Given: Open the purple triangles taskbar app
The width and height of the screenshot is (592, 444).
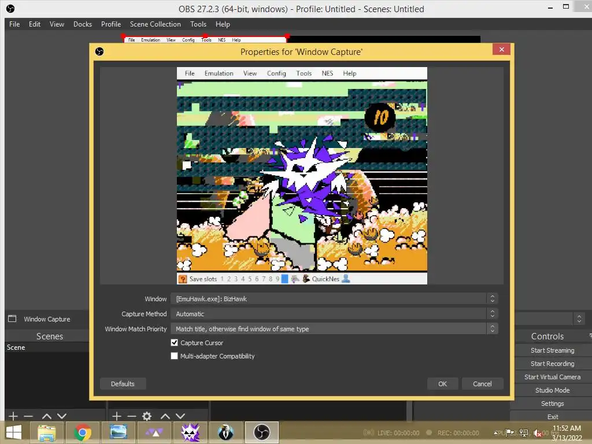Looking at the screenshot, I should tap(154, 432).
